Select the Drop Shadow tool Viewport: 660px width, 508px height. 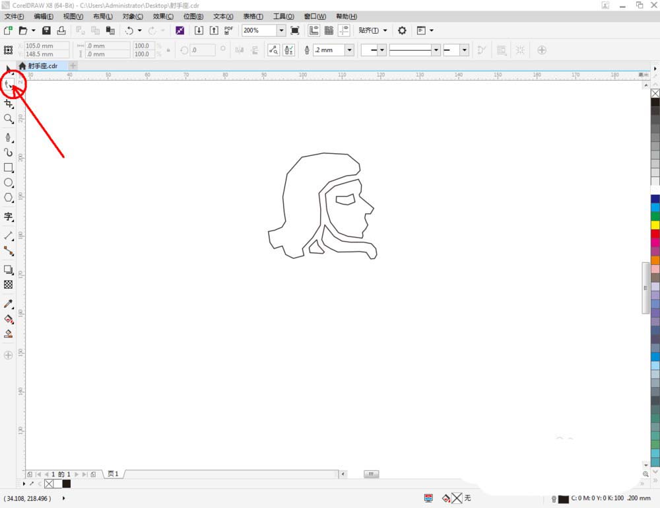9,270
